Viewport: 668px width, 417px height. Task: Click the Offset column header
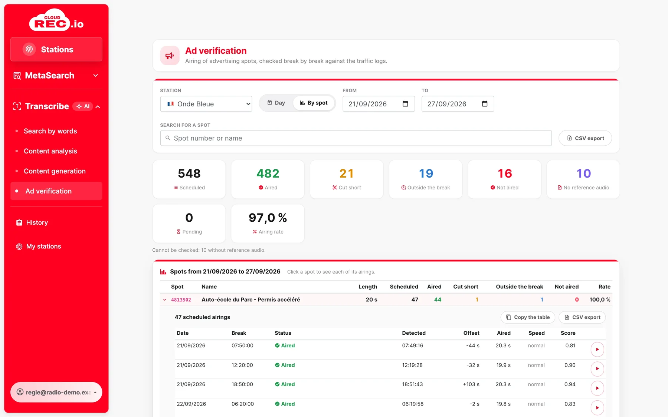(x=471, y=333)
